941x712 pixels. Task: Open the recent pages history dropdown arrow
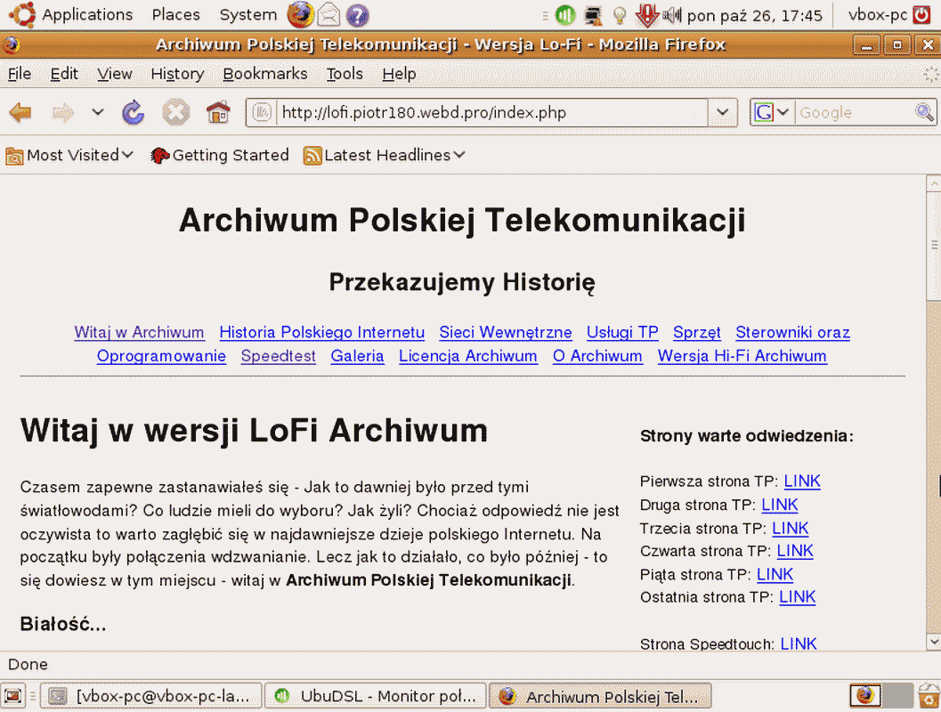98,112
